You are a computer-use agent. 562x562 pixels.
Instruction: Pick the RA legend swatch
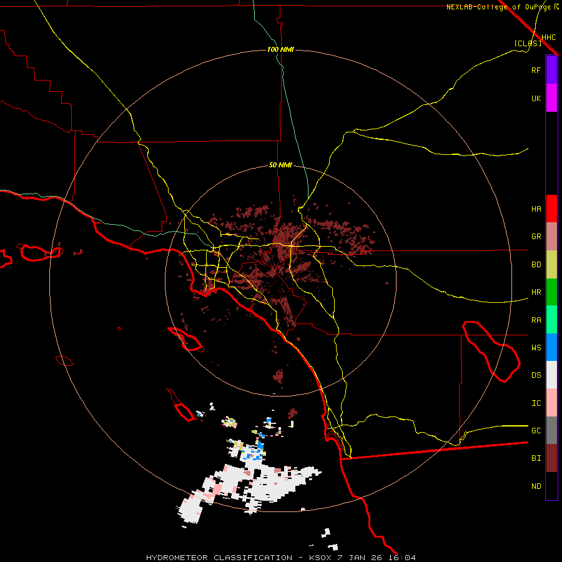(551, 320)
